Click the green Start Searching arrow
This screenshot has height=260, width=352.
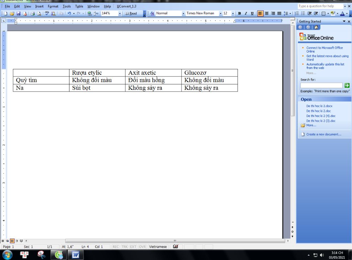[x=347, y=85]
